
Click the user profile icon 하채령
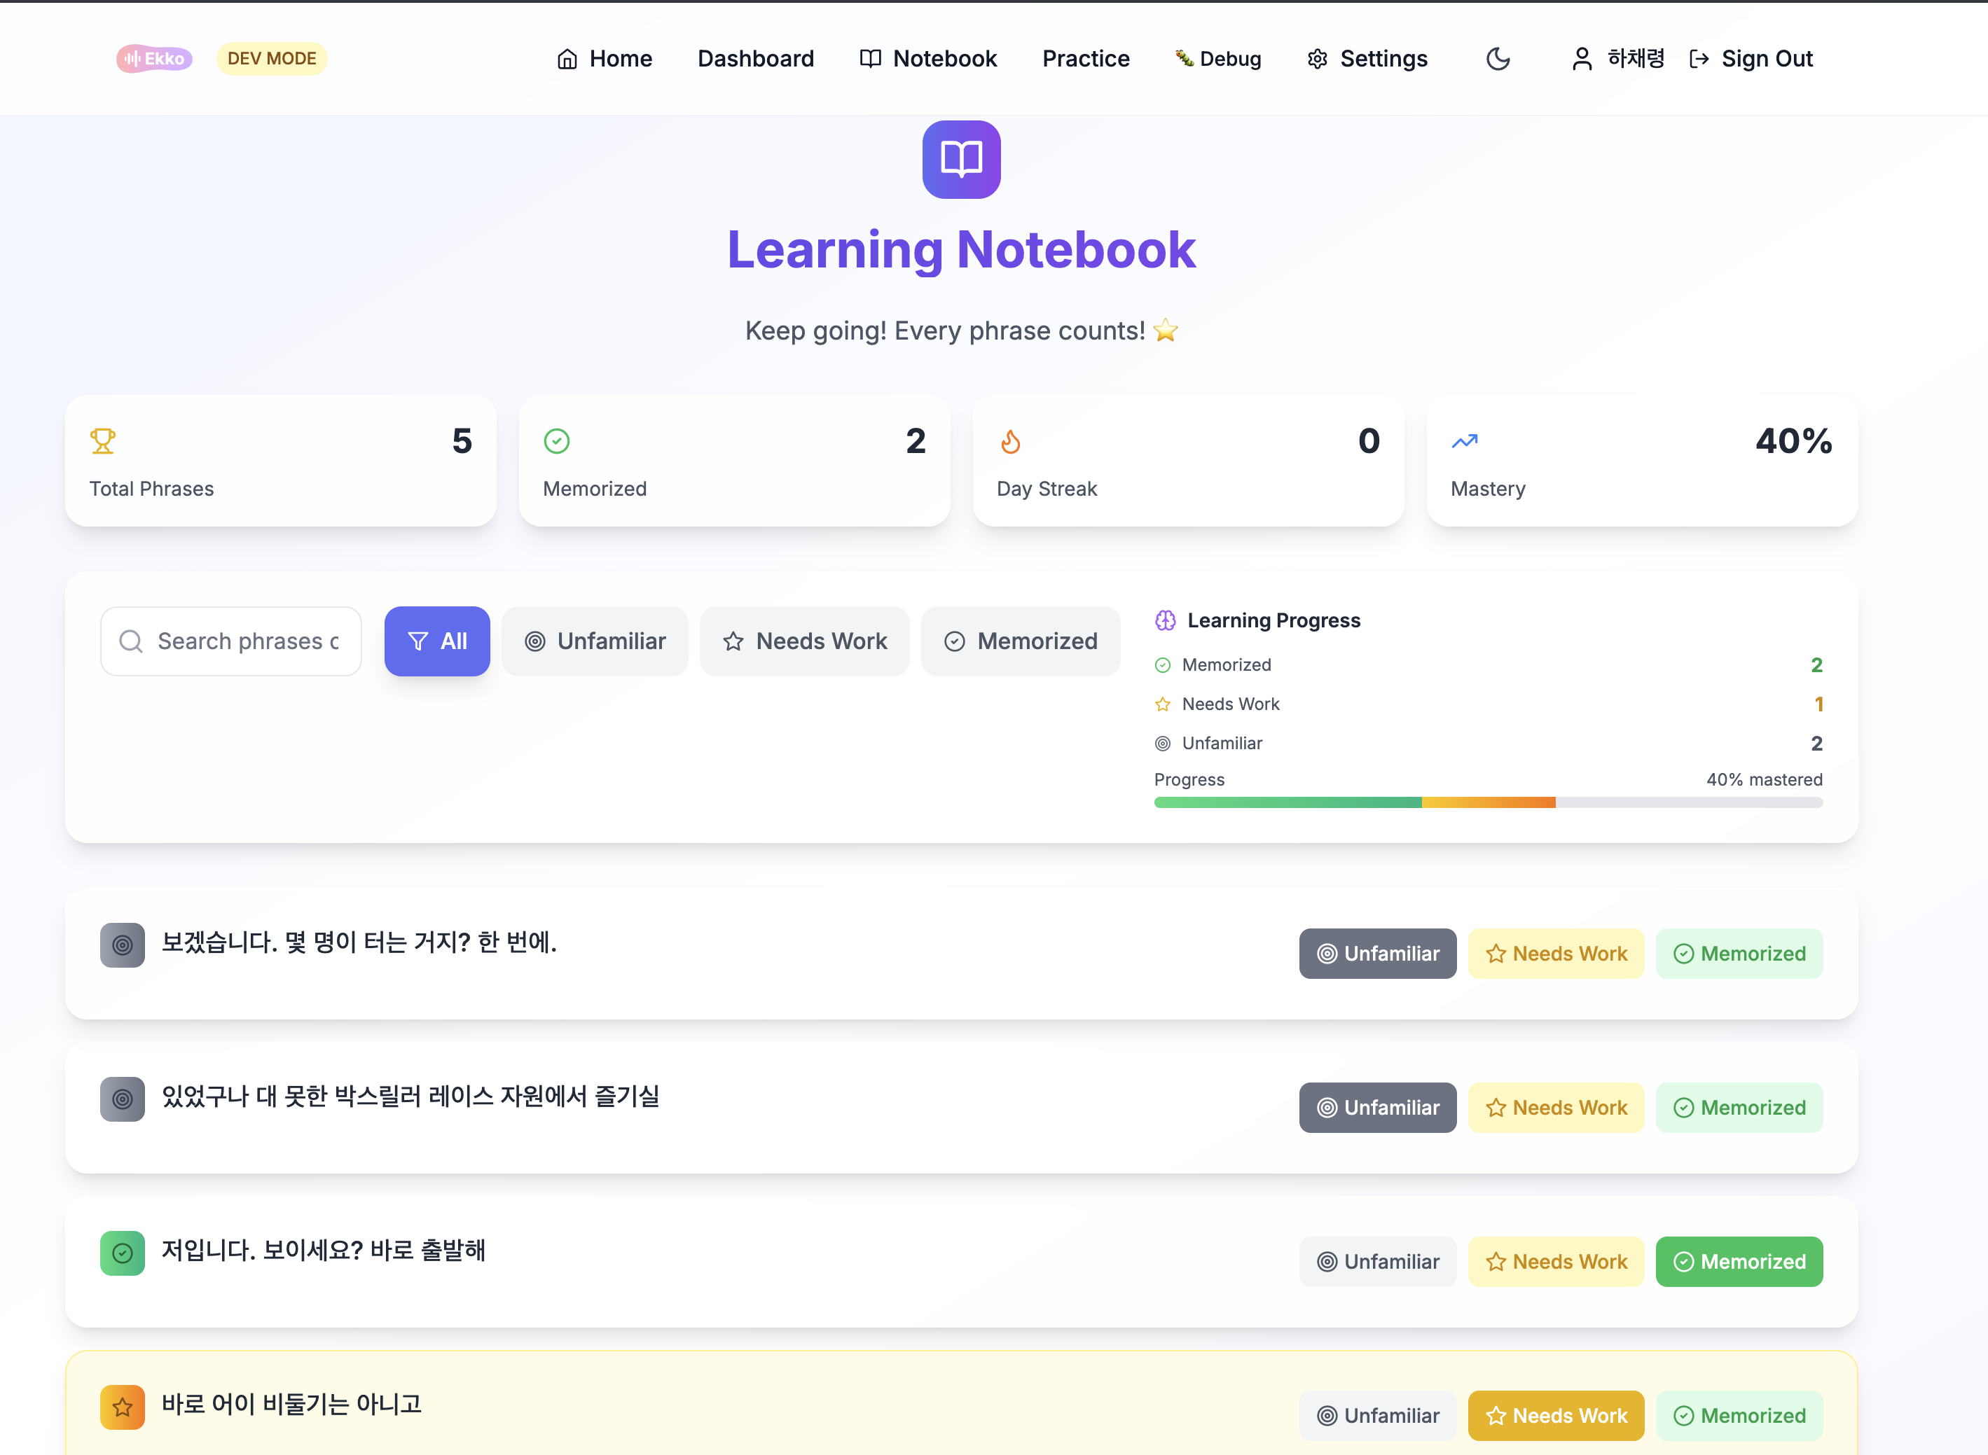(x=1582, y=59)
